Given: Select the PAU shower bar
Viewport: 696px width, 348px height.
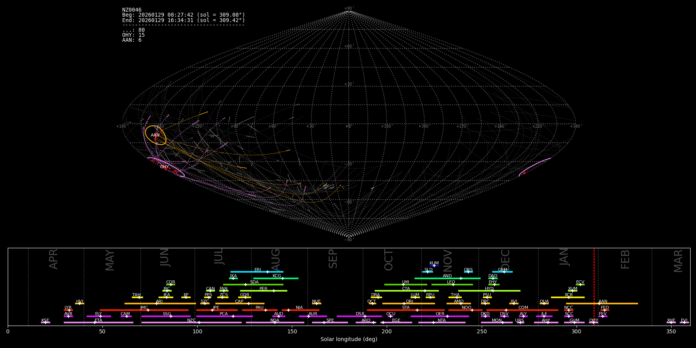Looking at the screenshot, I should 260,310.
